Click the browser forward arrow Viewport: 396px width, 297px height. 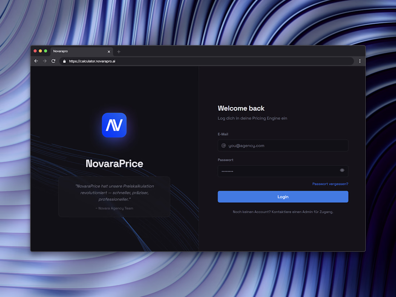[x=45, y=61]
